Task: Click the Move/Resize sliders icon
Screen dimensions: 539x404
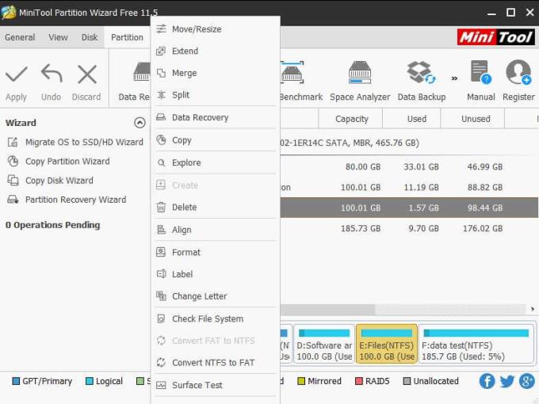Action: coord(161,29)
